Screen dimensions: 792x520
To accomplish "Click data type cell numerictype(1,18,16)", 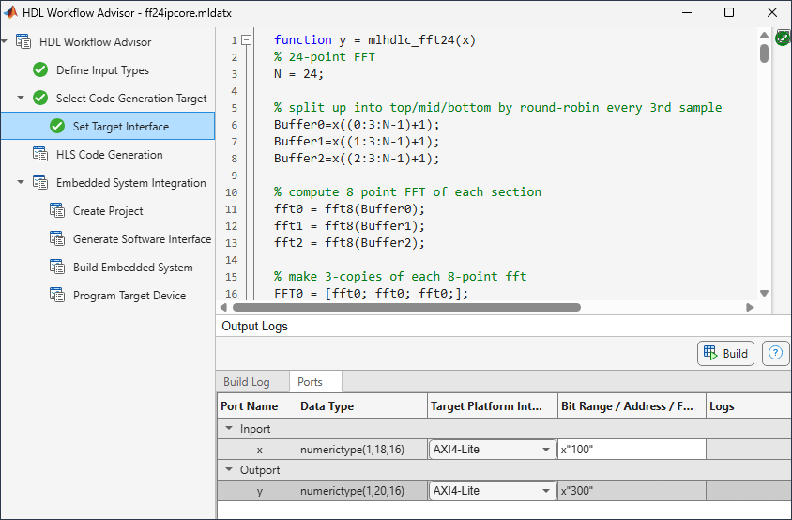I will (x=362, y=450).
